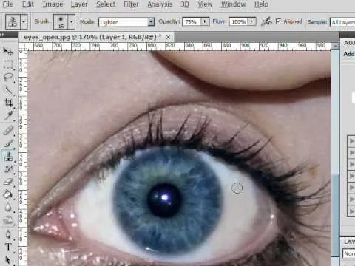The width and height of the screenshot is (355, 266).
Task: Expand the bottommost adjustment preset arrow
Action: 351,211
